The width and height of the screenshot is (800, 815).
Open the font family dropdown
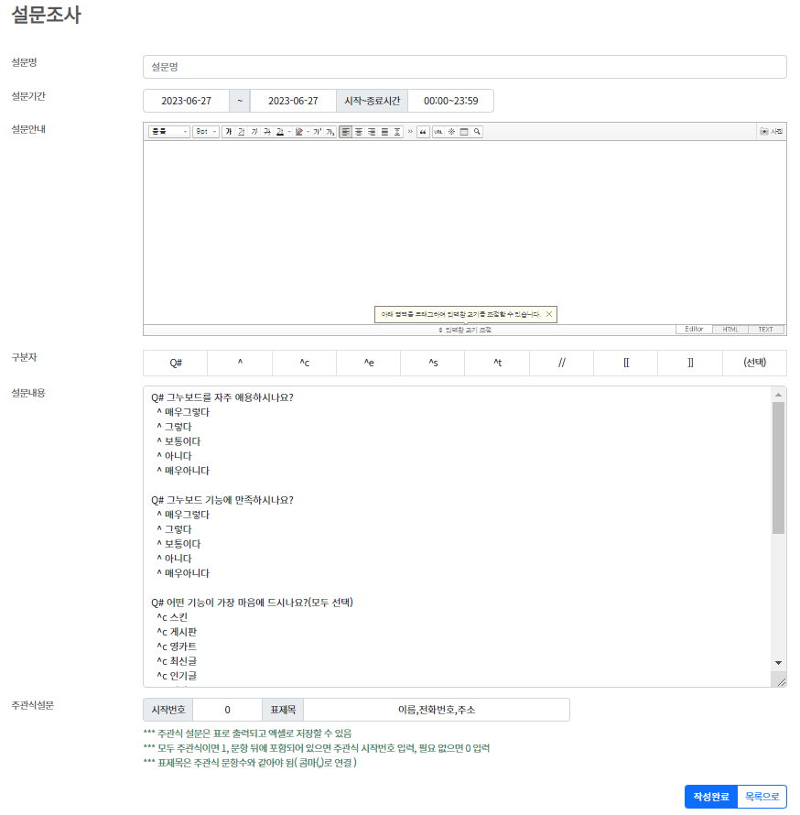(x=168, y=132)
